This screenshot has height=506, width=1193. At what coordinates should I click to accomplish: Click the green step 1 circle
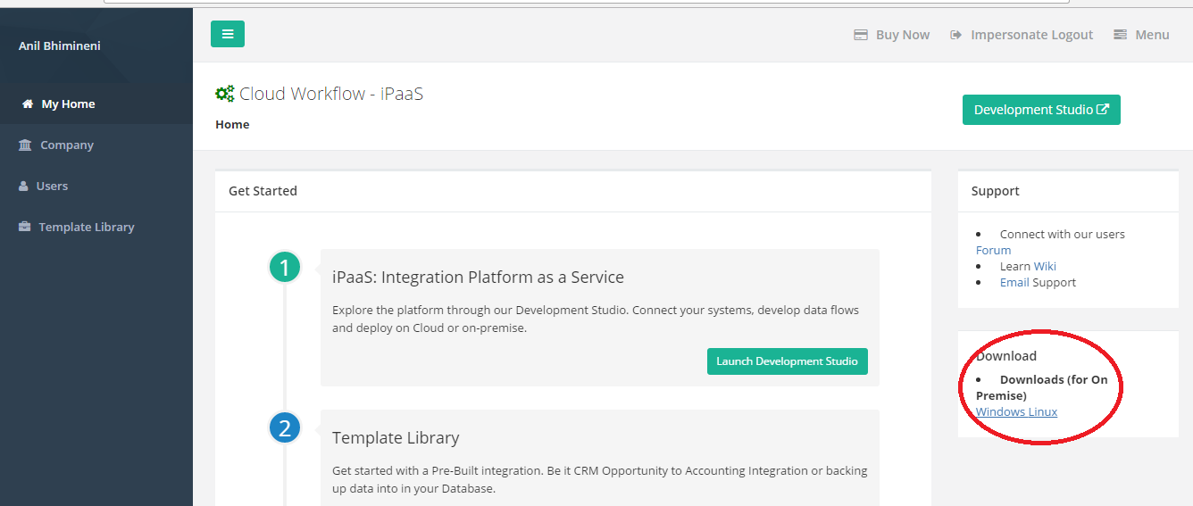285,267
